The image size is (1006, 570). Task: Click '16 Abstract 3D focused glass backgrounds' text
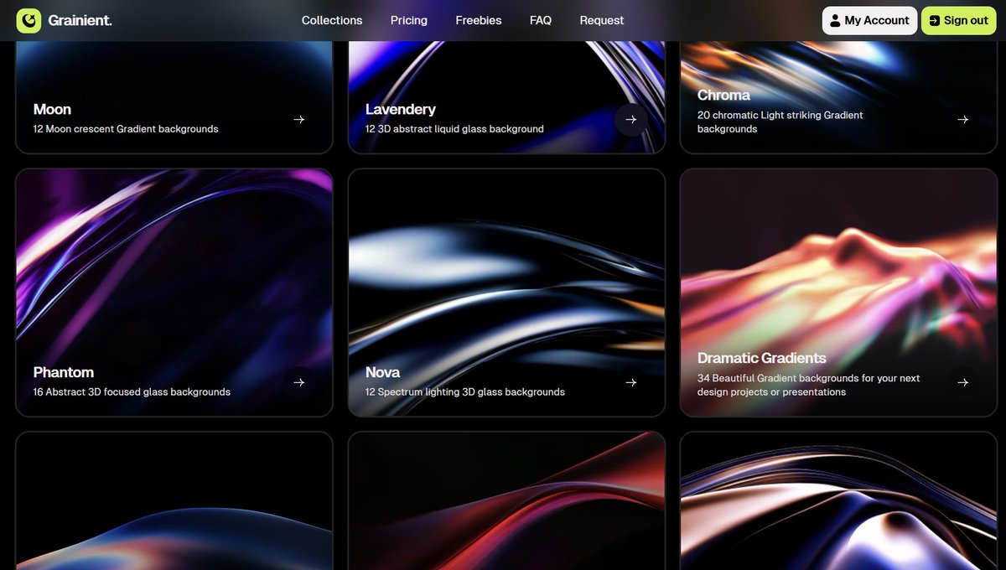[x=132, y=392]
